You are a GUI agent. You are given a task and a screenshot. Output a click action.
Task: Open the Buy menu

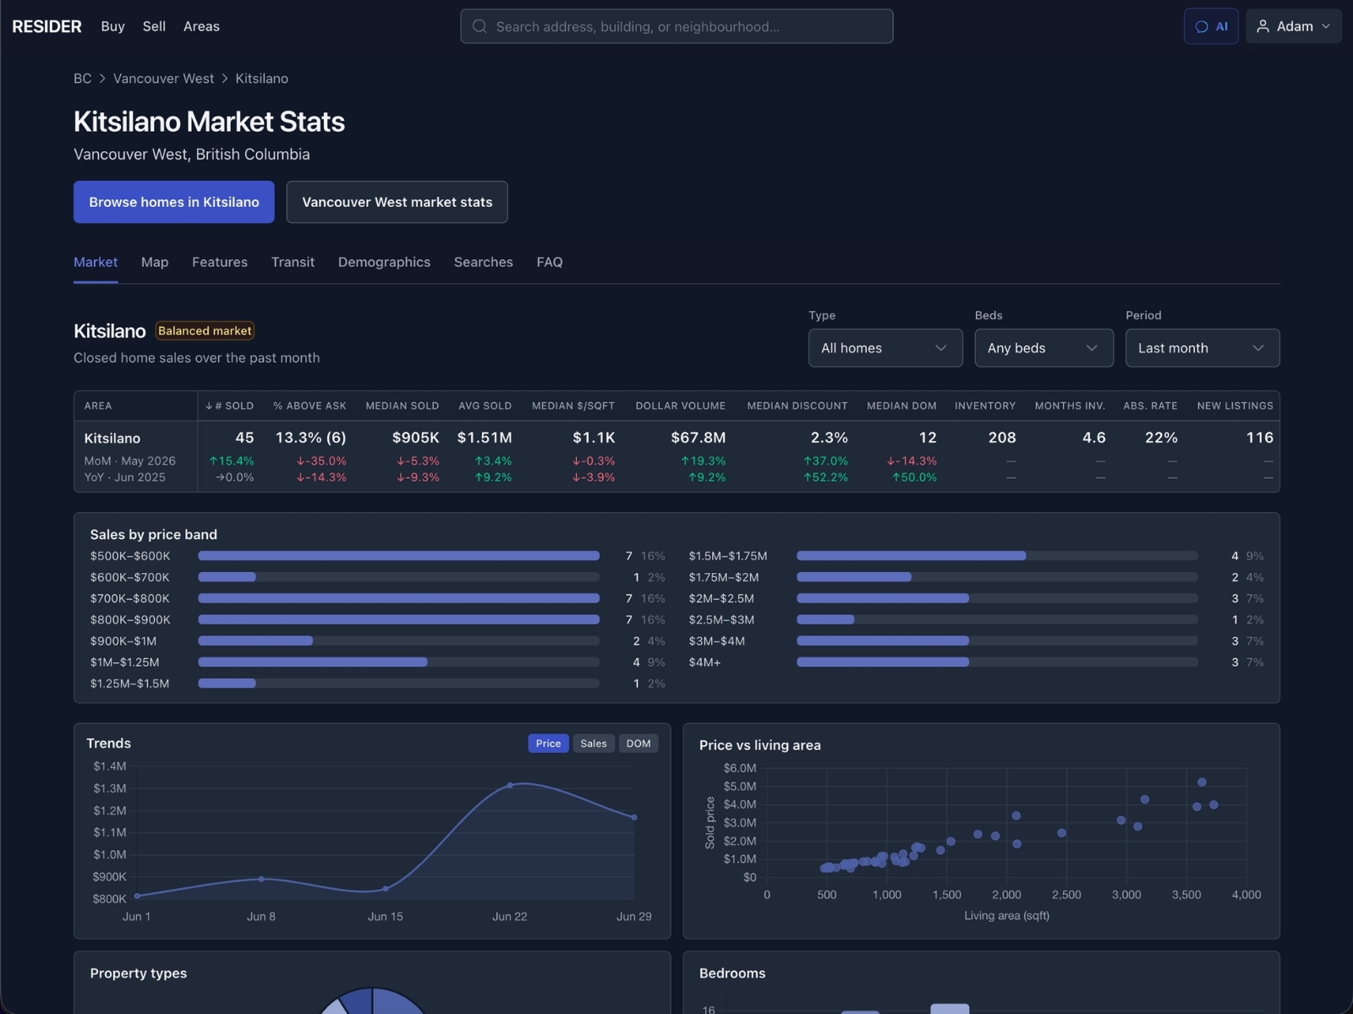tap(112, 26)
